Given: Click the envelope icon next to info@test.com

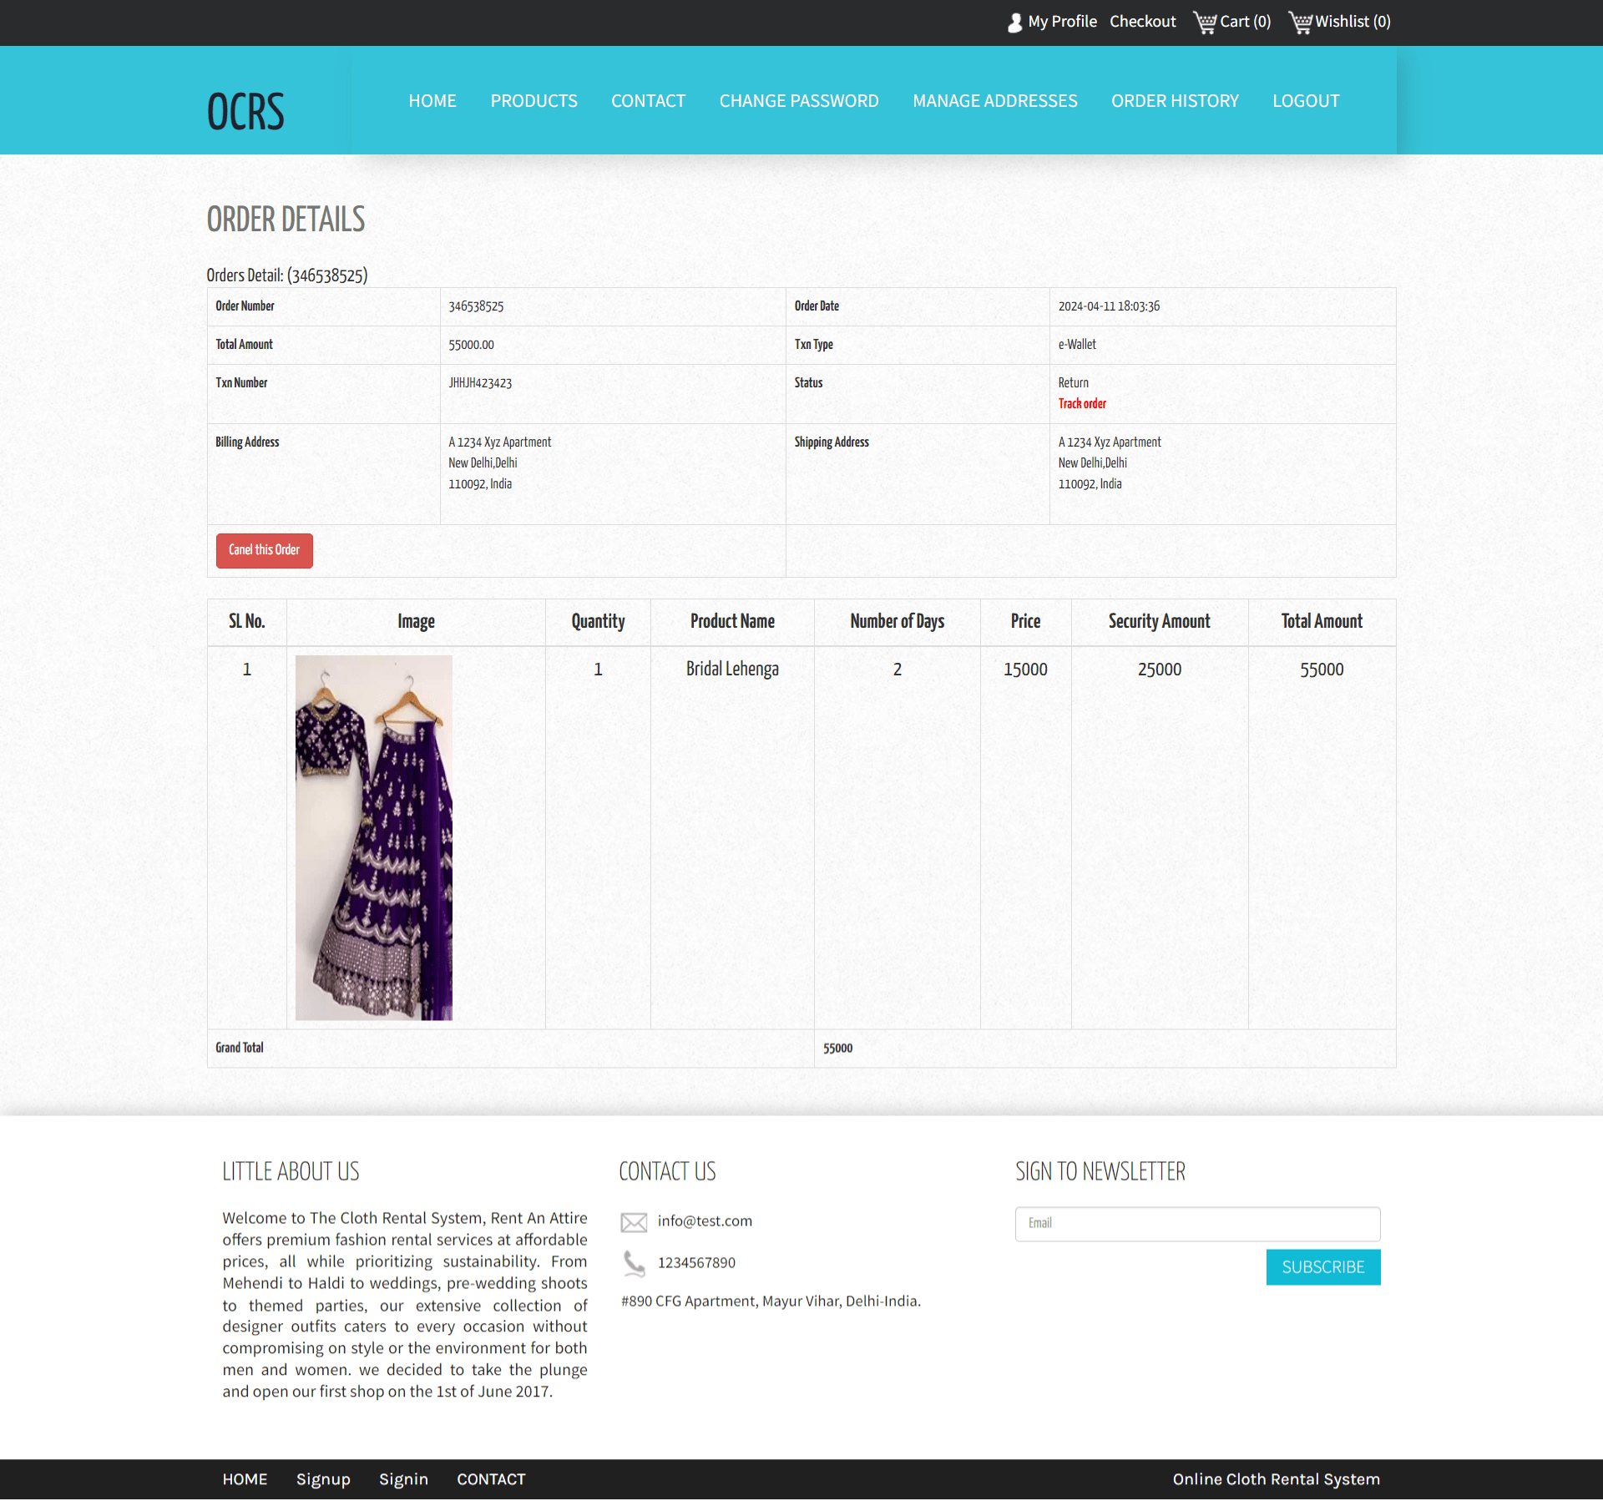Looking at the screenshot, I should [635, 1221].
